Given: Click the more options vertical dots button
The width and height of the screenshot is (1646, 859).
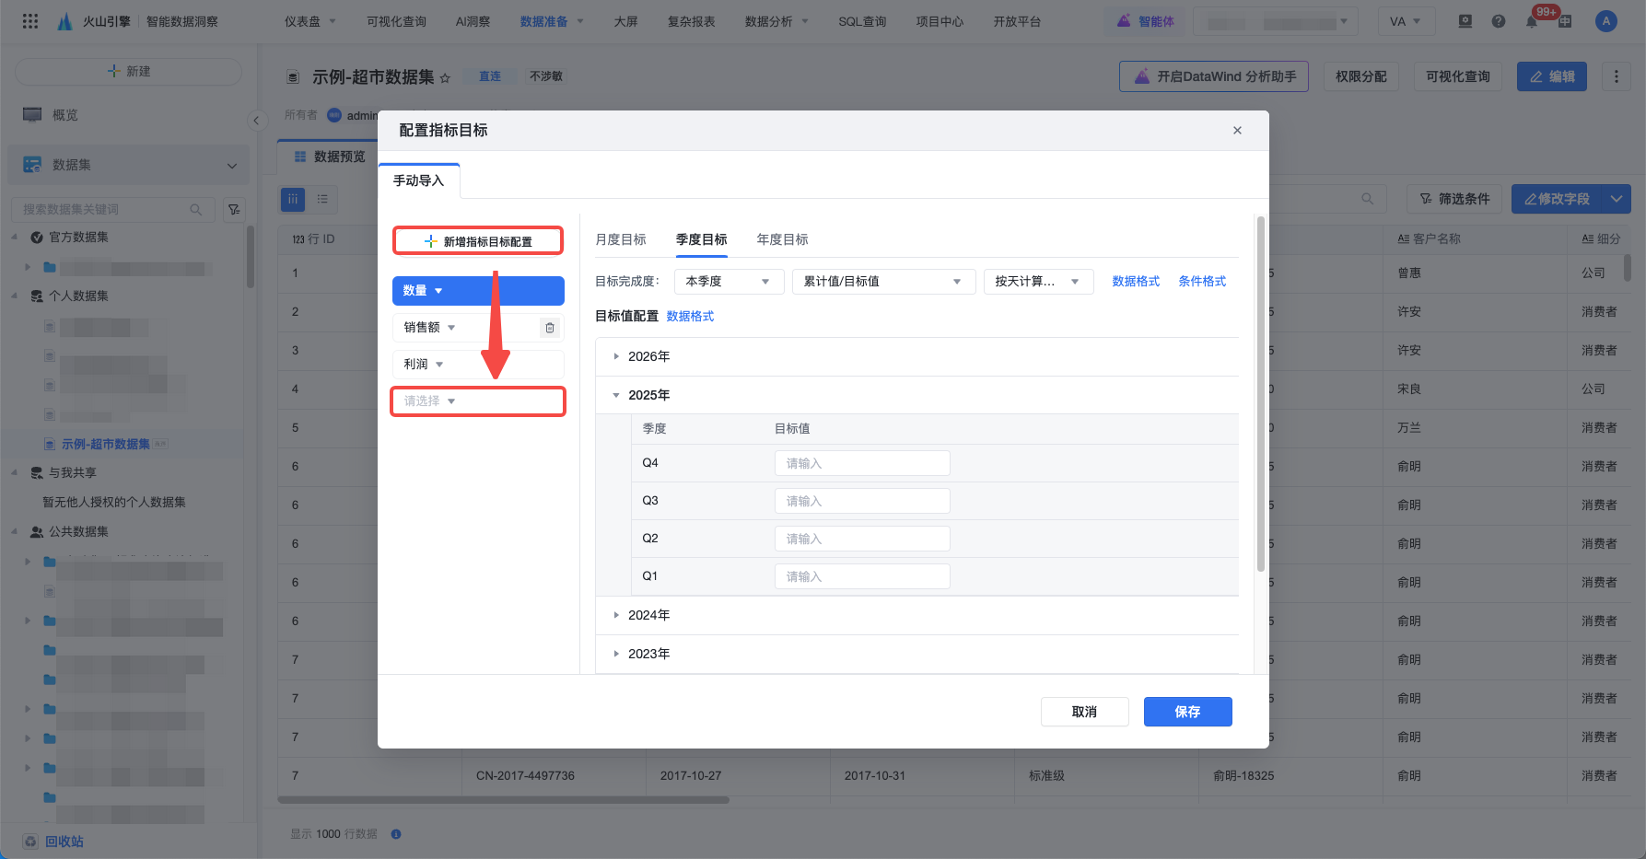Looking at the screenshot, I should [x=1616, y=76].
